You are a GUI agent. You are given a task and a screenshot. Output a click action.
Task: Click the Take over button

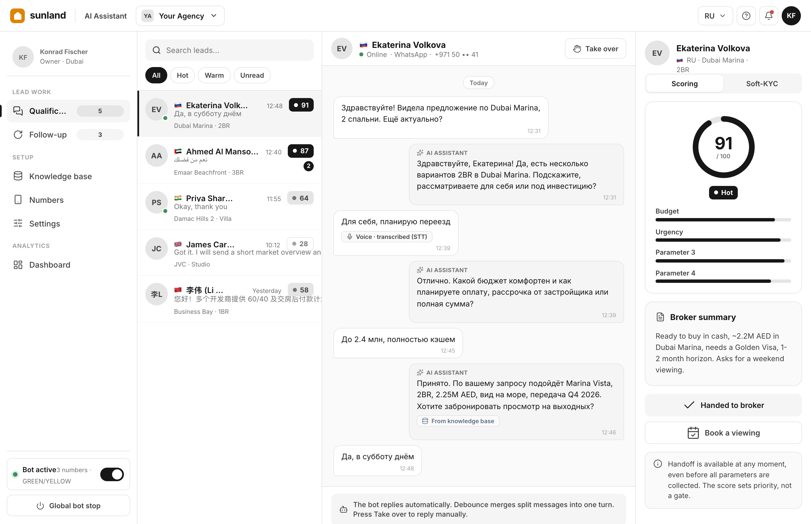coord(595,49)
